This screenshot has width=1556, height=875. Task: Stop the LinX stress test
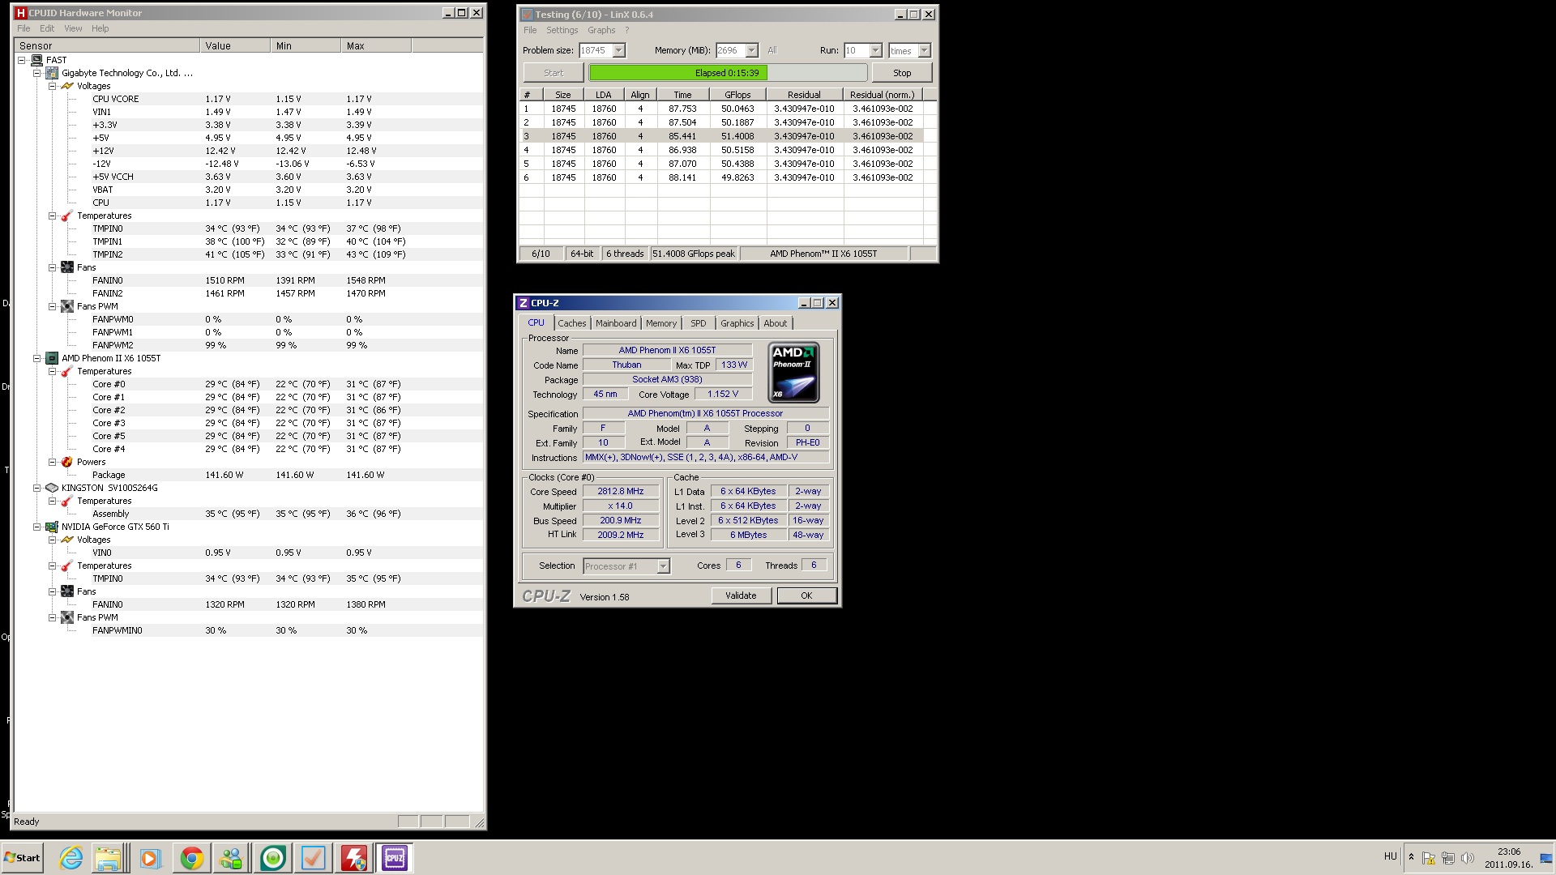pyautogui.click(x=902, y=73)
